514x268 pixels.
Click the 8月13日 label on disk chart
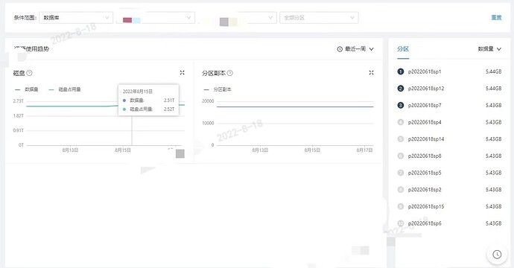point(70,150)
